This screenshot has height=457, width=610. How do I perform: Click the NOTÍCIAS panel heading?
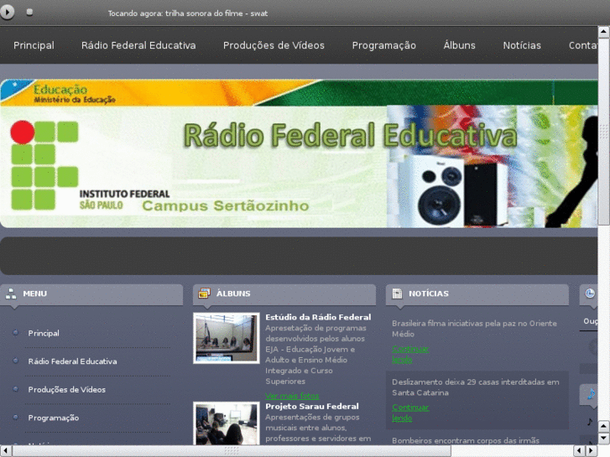pos(428,293)
